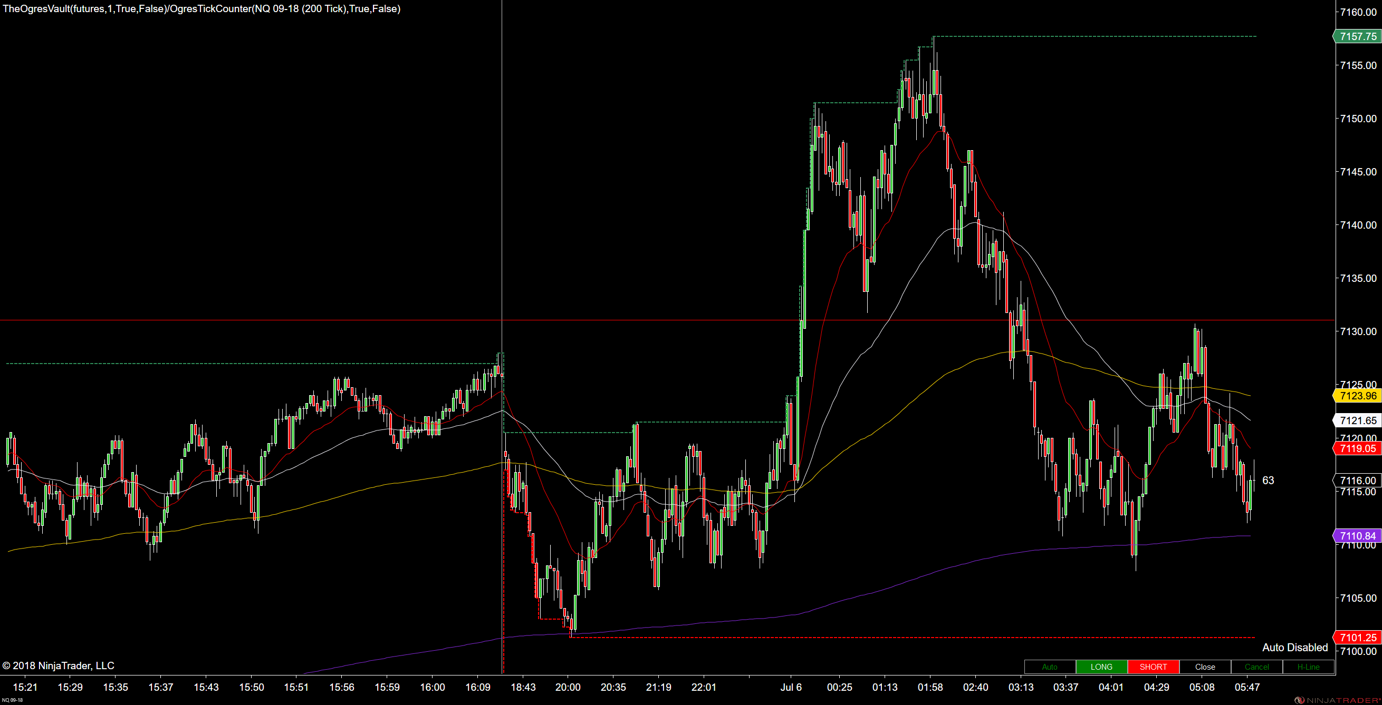Click the 20:00 time axis label
This screenshot has width=1382, height=705.
click(568, 687)
